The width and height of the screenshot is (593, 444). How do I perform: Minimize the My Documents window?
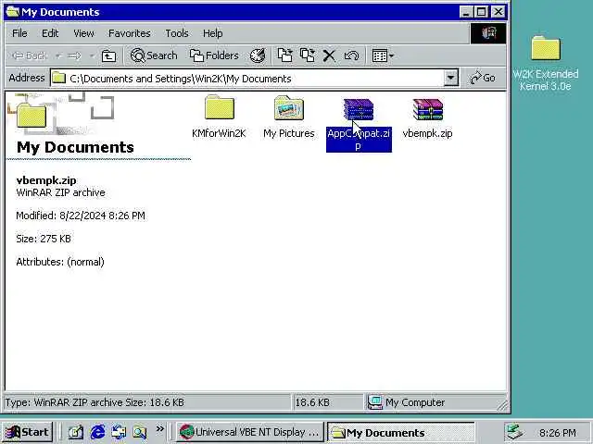click(466, 12)
